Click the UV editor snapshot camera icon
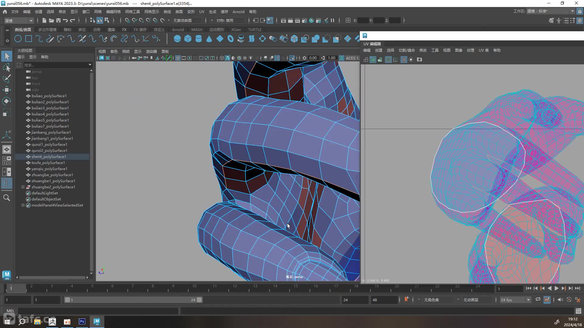Viewport: 584px width, 328px height. (419, 60)
